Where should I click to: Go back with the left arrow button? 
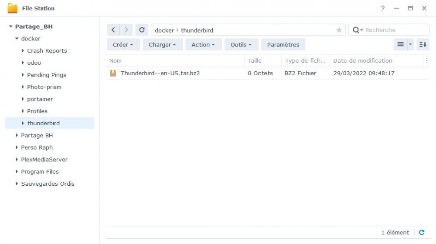113,30
